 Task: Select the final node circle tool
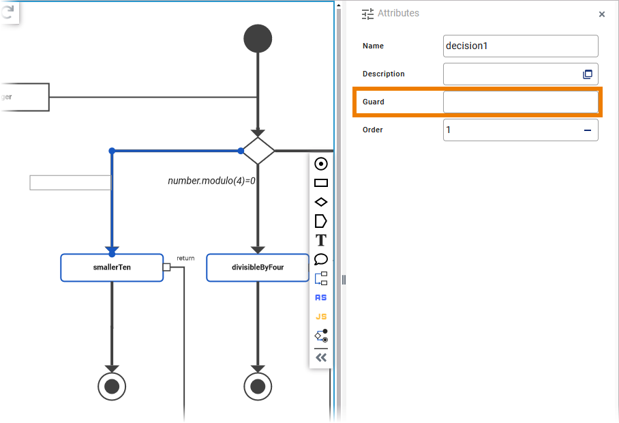[x=321, y=164]
